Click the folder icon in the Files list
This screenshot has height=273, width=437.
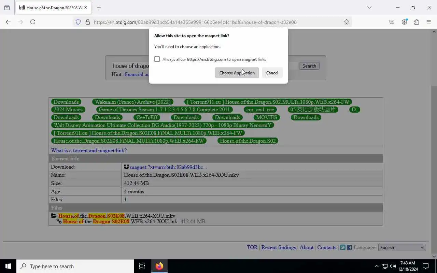(x=54, y=216)
